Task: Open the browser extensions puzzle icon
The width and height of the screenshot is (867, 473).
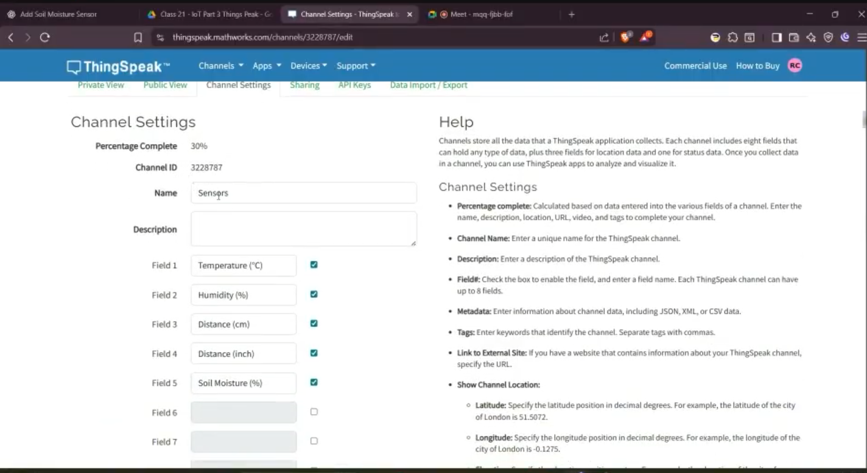Action: (732, 38)
